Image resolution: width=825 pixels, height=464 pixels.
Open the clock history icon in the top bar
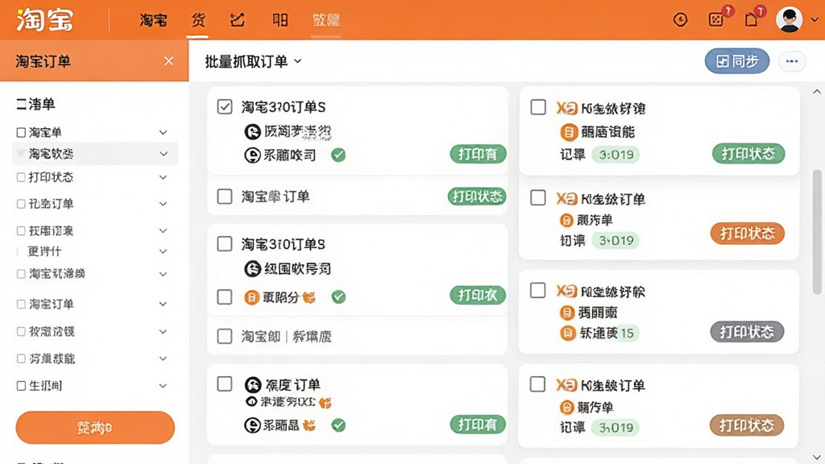pos(680,20)
